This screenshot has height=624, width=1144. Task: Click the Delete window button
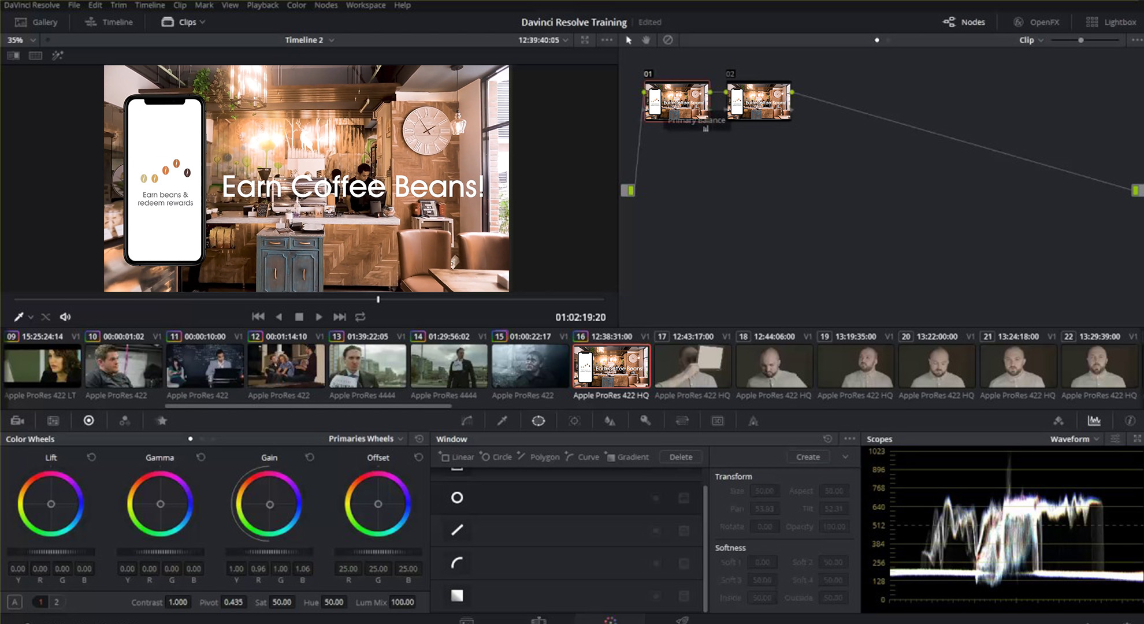point(680,457)
